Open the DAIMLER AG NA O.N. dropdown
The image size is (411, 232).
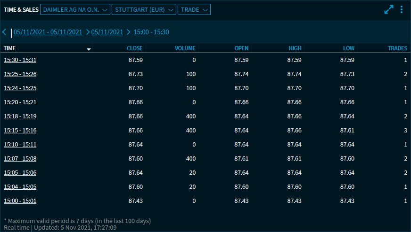(75, 9)
